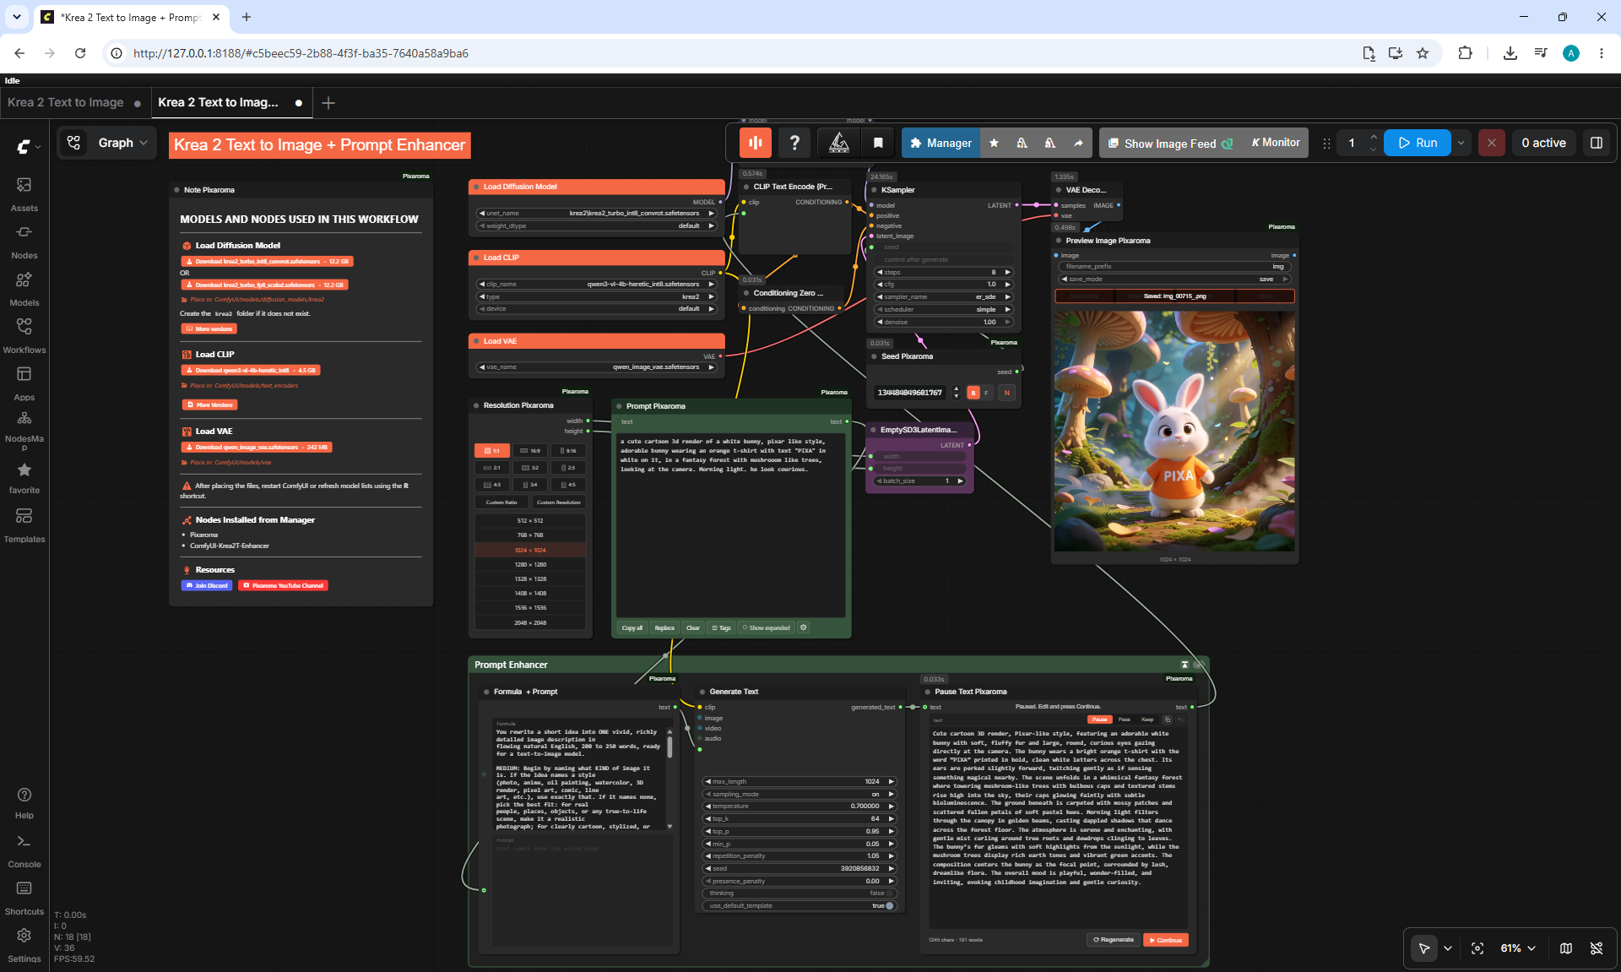Open the Run options dropdown arrow

(1461, 143)
